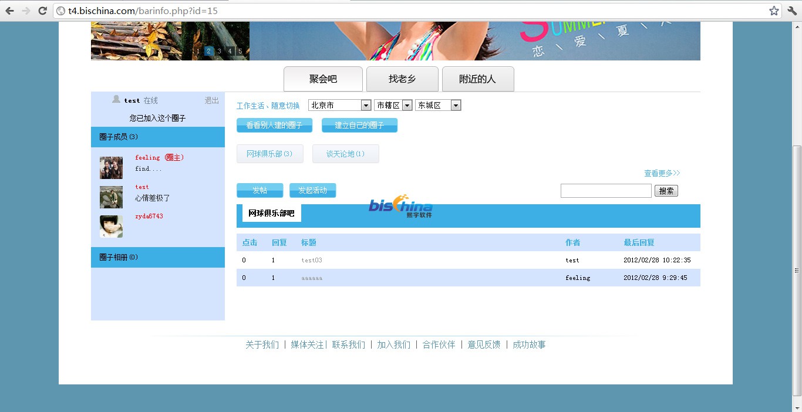This screenshot has width=802, height=412.
Task: Click the timestamp 2012/02/28 10:22:35
Action: (x=657, y=260)
